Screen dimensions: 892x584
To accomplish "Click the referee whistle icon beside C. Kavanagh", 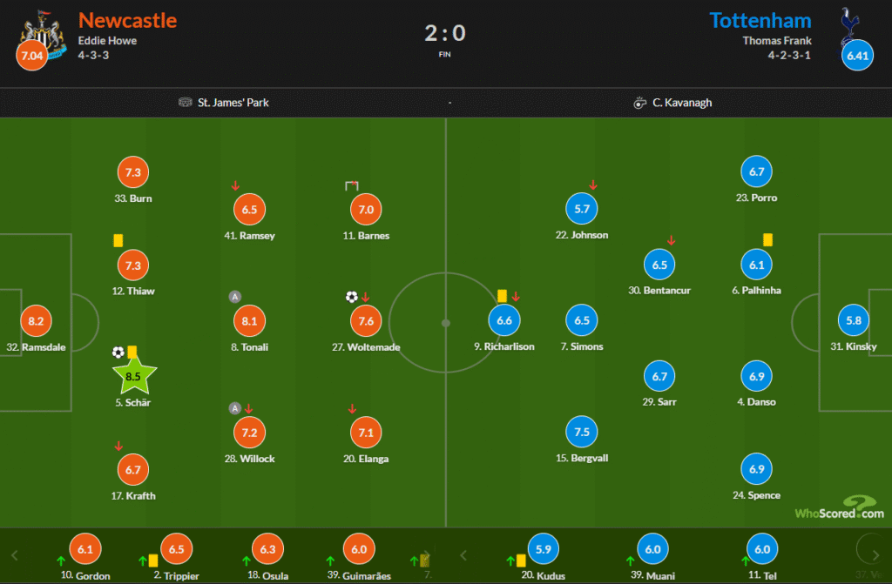I will pyautogui.click(x=640, y=103).
